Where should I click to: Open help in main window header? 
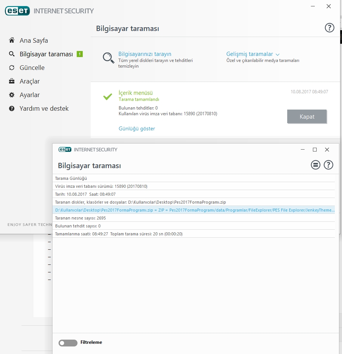point(330,28)
